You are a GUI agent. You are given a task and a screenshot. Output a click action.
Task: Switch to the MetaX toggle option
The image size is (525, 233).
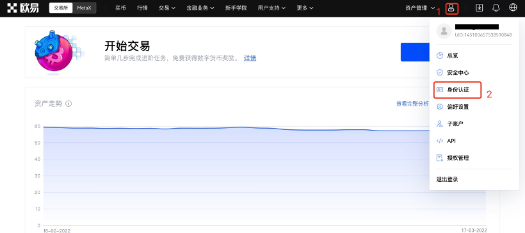tap(84, 8)
